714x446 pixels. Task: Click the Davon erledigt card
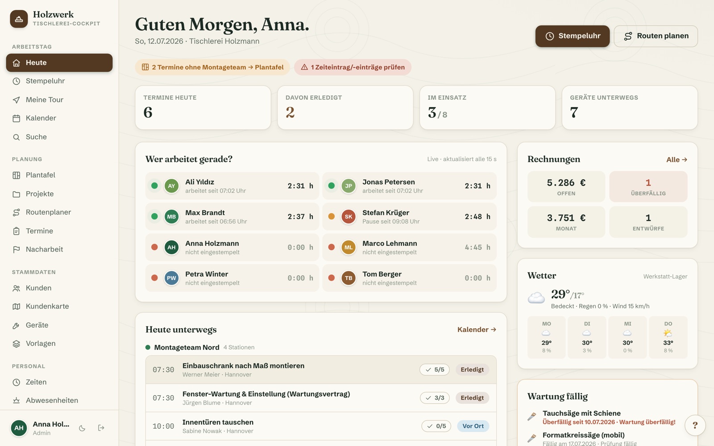tap(345, 107)
